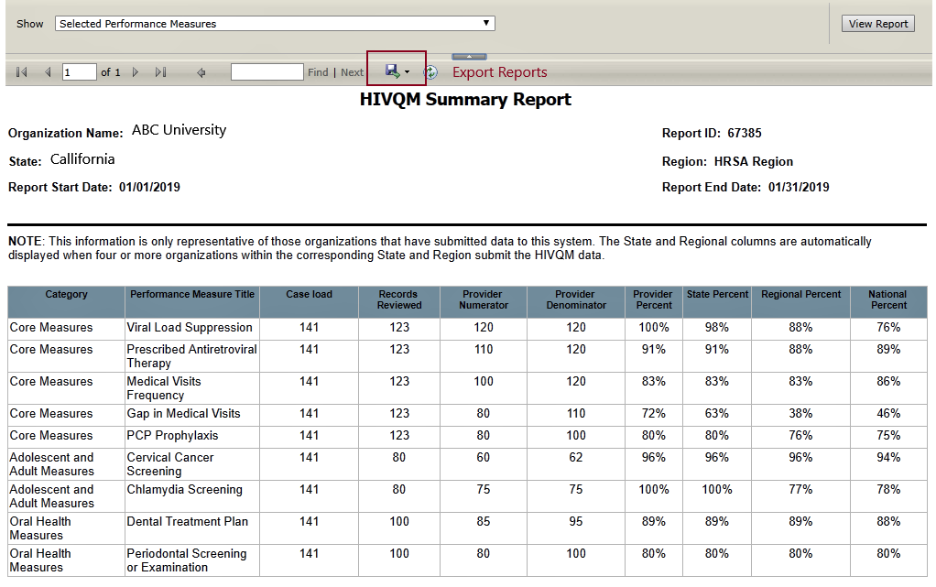Refresh the report with refresh icon
936x587 pixels.
coord(430,72)
